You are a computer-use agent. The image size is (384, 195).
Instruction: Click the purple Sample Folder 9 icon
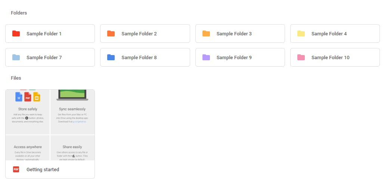[206, 57]
